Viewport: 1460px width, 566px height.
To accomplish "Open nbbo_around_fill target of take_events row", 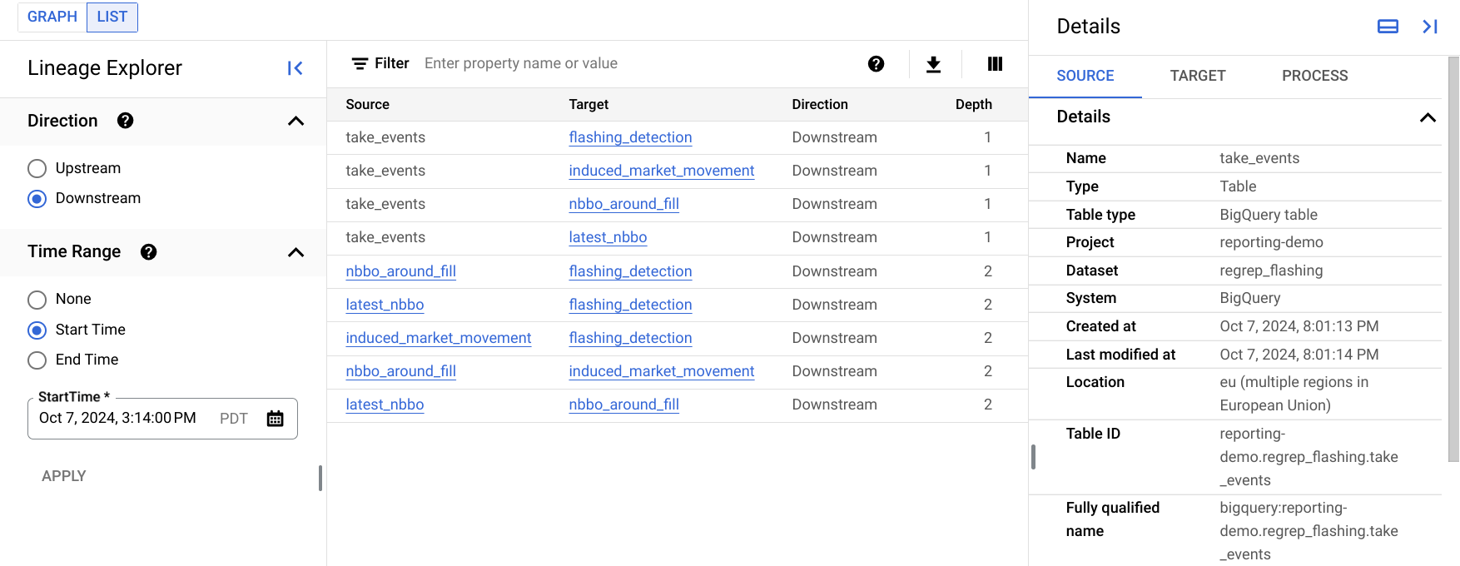I will (x=623, y=204).
